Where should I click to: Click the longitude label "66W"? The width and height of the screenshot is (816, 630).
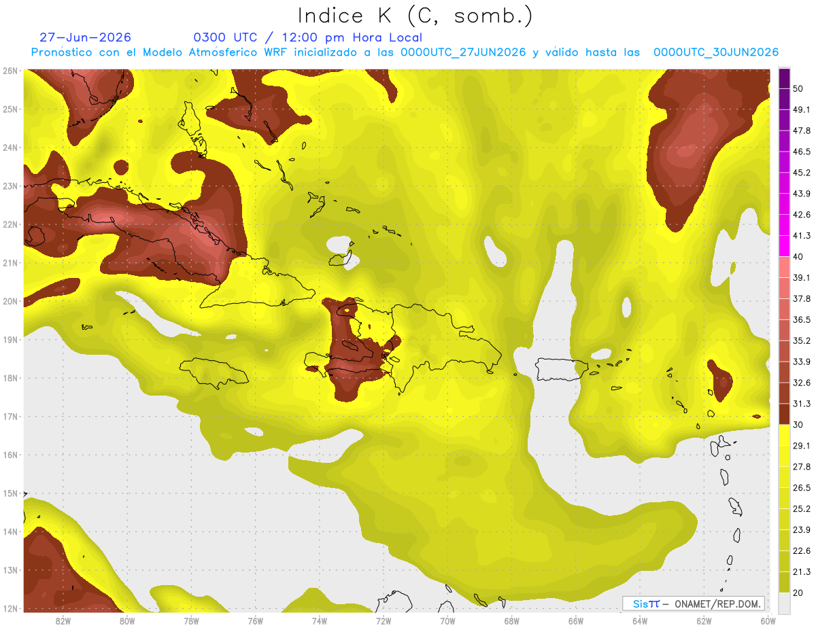(575, 620)
